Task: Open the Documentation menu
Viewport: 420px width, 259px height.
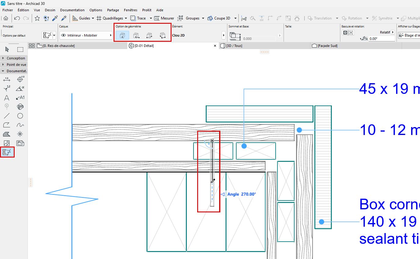Action: click(72, 10)
